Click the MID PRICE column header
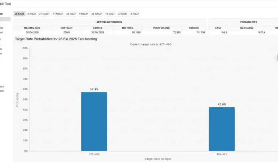The image size is (278, 162). [x=128, y=28]
